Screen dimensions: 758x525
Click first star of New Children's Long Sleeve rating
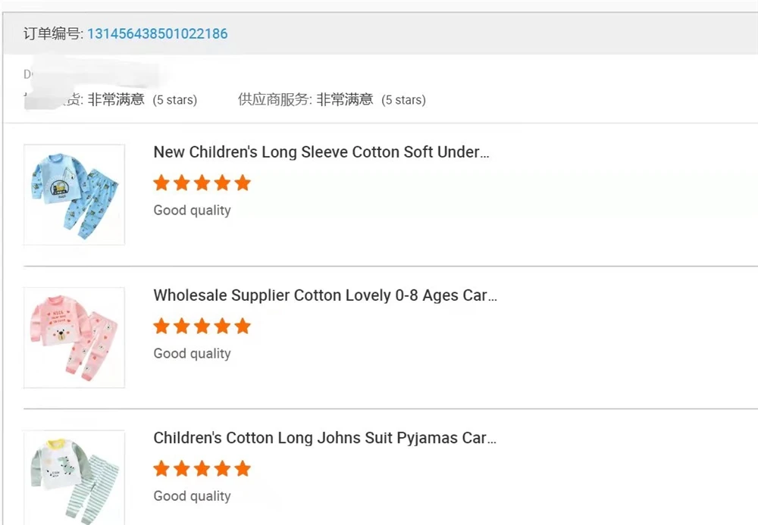[161, 183]
